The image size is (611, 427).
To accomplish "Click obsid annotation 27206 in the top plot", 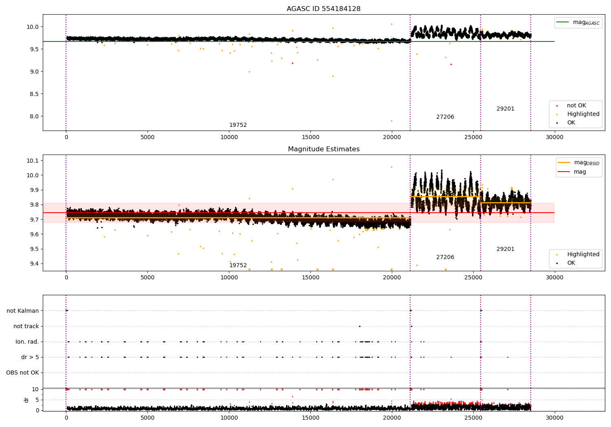I will [x=445, y=117].
